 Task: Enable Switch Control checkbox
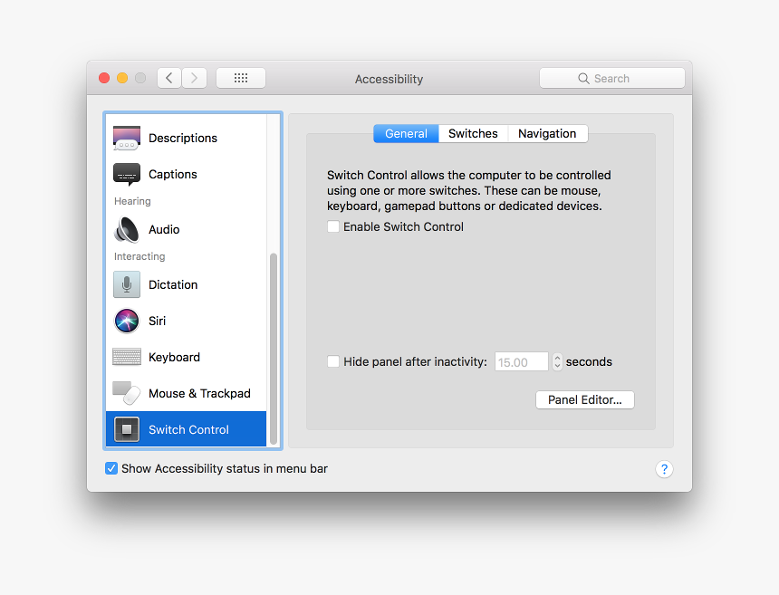click(x=333, y=227)
